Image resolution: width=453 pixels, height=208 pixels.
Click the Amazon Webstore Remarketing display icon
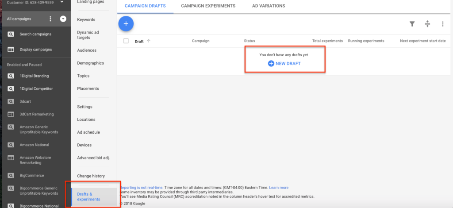click(11, 158)
